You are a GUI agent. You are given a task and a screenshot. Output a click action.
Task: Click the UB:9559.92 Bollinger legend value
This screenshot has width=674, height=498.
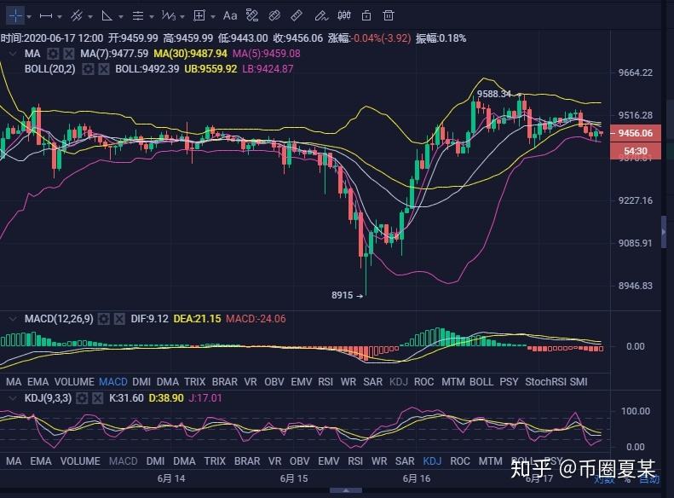pos(210,69)
